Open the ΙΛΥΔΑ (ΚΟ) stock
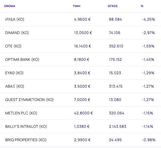 point(15,19)
